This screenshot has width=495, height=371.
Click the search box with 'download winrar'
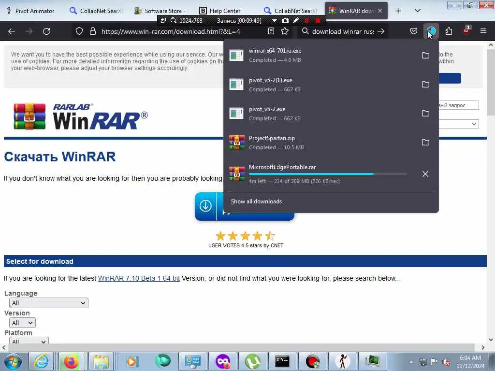click(x=343, y=31)
